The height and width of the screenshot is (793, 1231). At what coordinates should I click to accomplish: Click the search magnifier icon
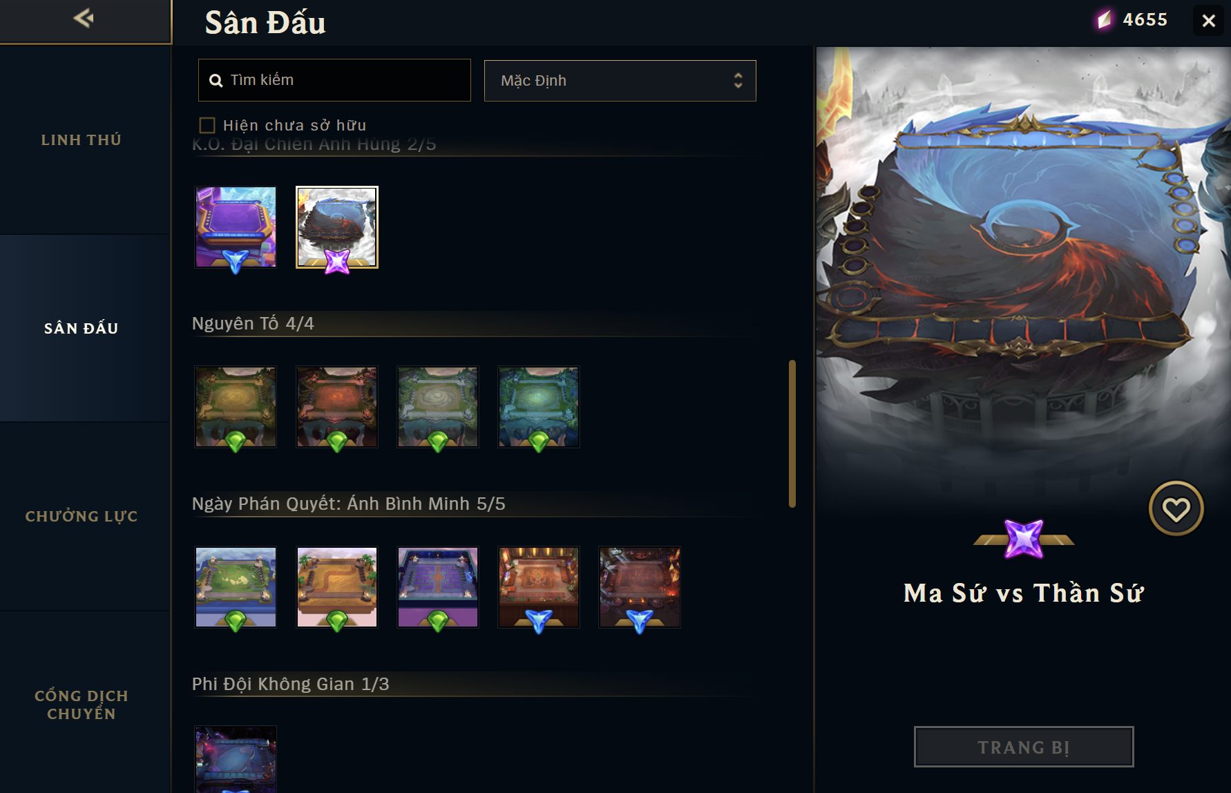click(x=216, y=81)
